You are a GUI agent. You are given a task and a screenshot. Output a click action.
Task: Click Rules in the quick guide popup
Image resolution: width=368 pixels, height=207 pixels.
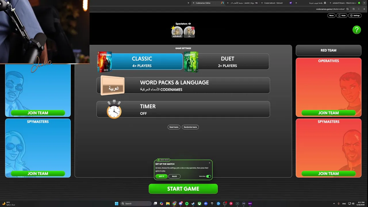175,176
